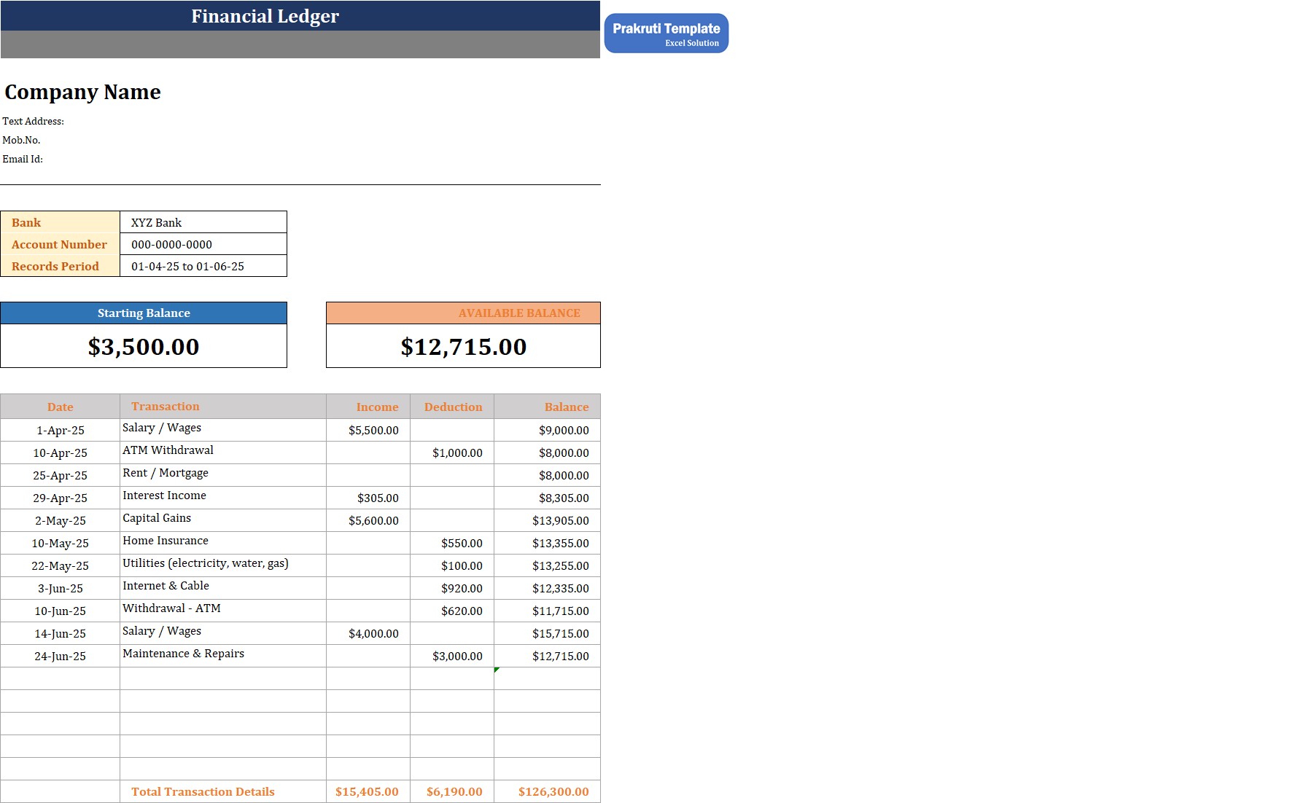The height and width of the screenshot is (803, 1306).
Task: Select the 10-May-25 date cell
Action: (x=61, y=543)
